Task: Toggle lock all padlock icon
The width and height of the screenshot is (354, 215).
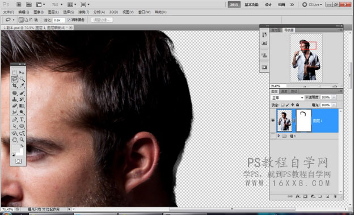Action: (298, 105)
